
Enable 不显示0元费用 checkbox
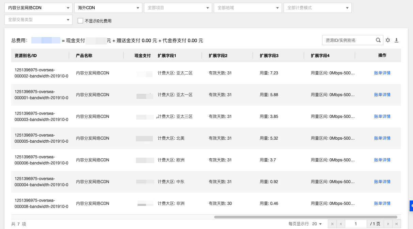[x=80, y=21]
